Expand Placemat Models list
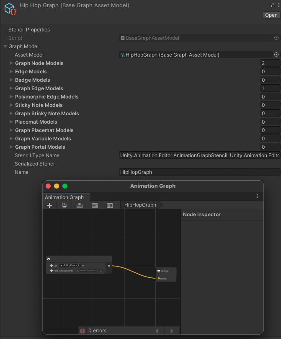The width and height of the screenshot is (281, 339). (11, 122)
